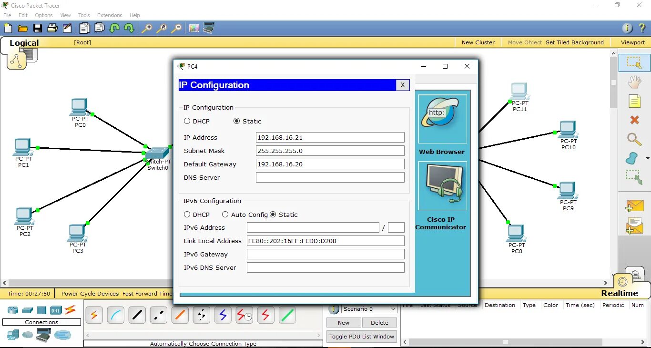Select the Hubs device category icon
651x348 pixels.
[41, 310]
